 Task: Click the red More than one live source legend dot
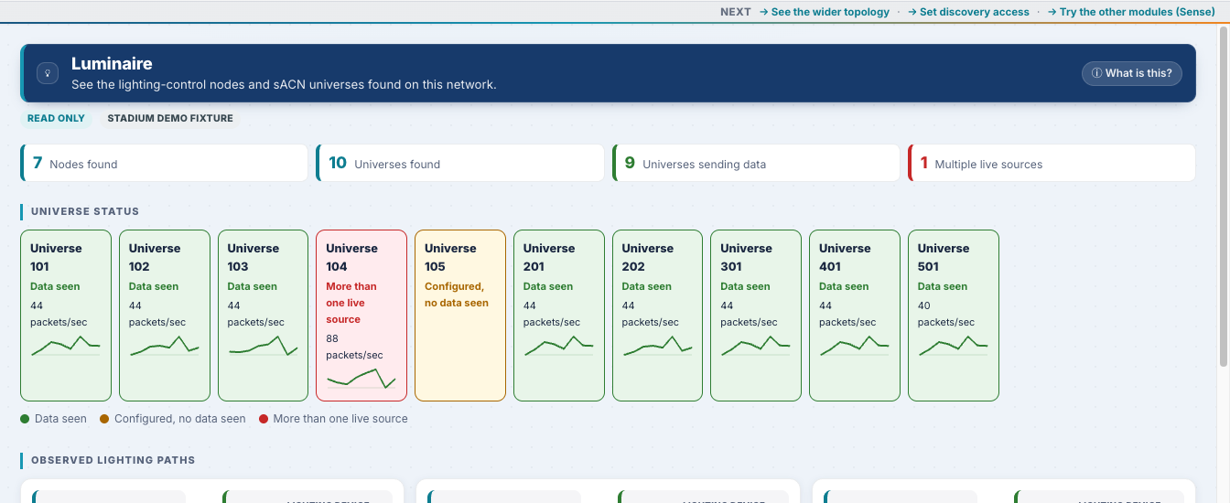click(x=264, y=419)
